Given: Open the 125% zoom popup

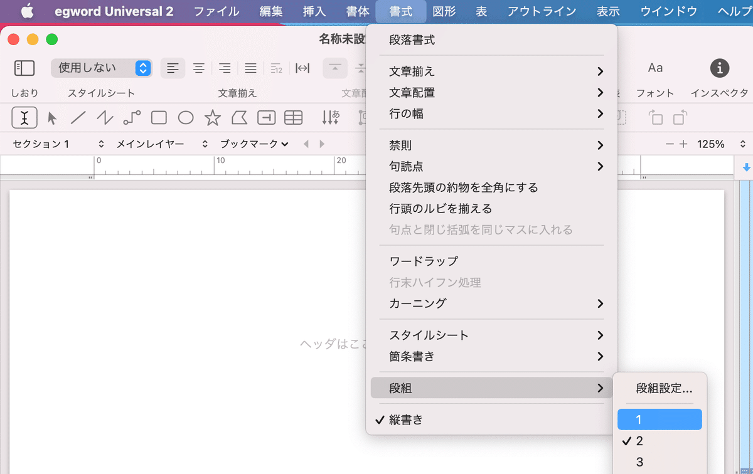Looking at the screenshot, I should point(722,144).
